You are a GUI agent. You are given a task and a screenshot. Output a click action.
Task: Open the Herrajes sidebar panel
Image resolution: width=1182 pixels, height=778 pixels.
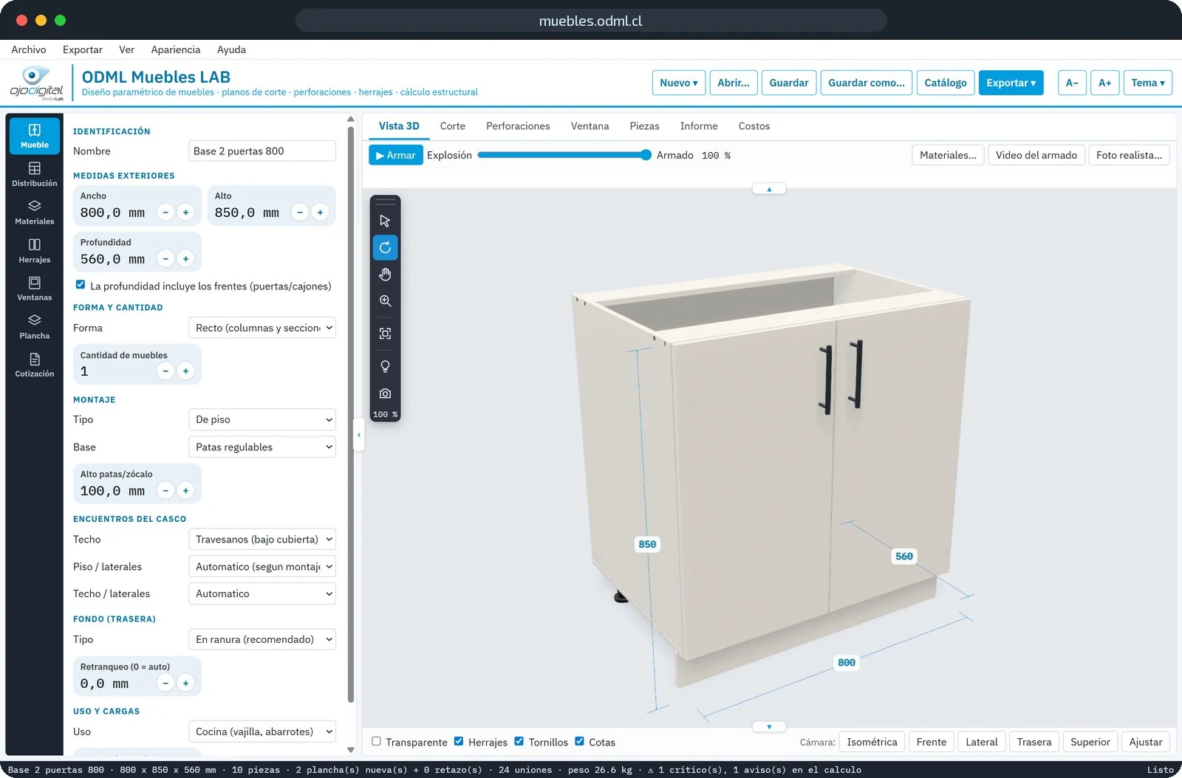(35, 251)
